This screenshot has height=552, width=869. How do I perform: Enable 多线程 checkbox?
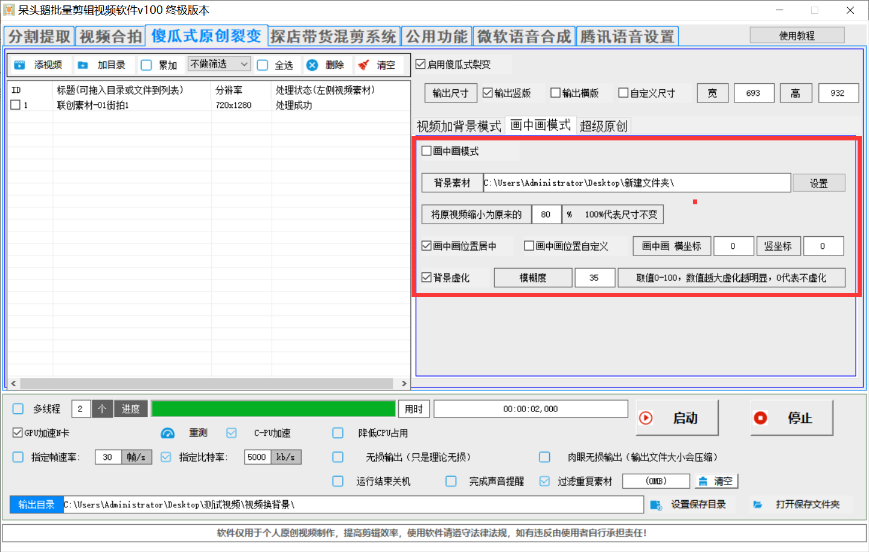click(18, 409)
